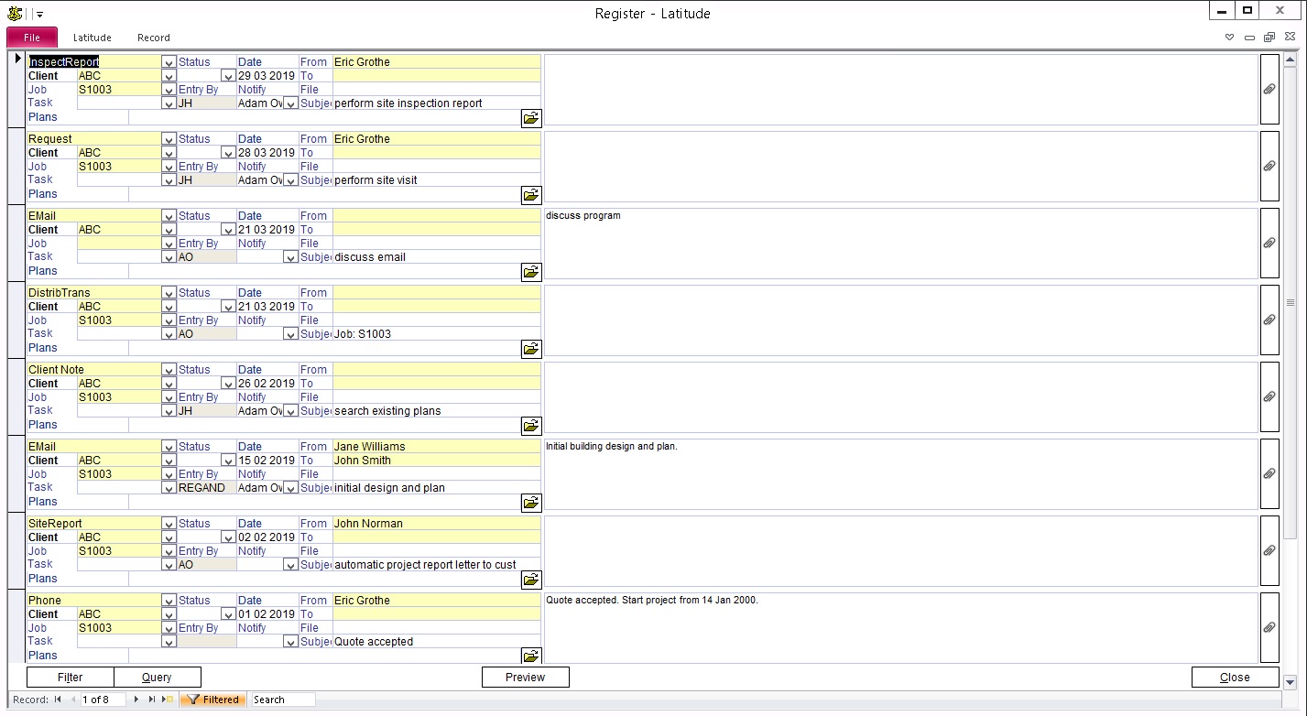
Task: Click the Preview button
Action: [525, 678]
